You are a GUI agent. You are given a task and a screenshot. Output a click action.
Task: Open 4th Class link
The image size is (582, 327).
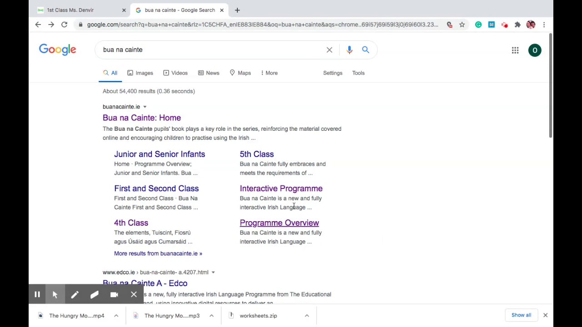(131, 223)
